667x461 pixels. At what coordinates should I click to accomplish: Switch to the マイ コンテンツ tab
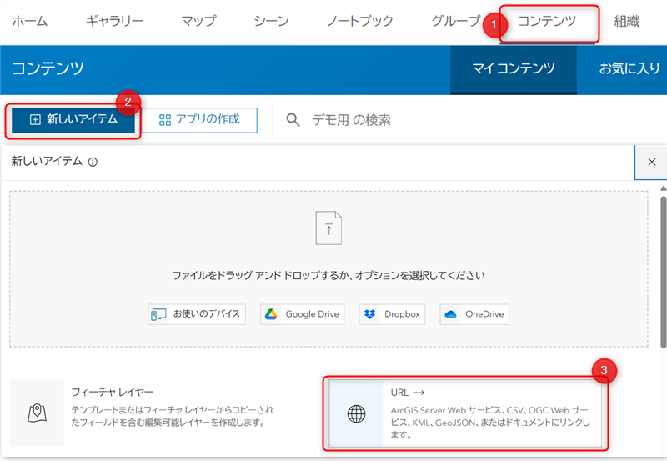click(513, 69)
